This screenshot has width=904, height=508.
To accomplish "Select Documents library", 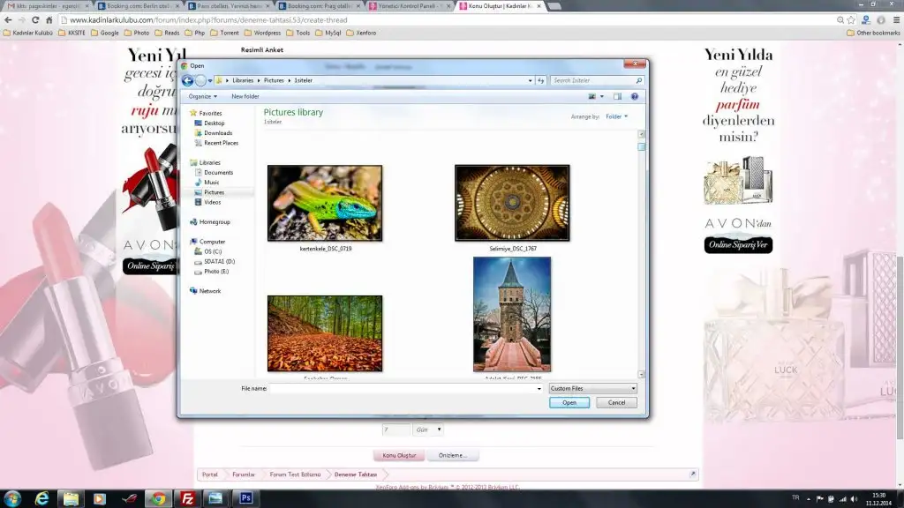I will pos(218,172).
